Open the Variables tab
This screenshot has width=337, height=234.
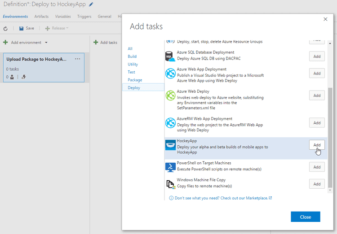[63, 17]
